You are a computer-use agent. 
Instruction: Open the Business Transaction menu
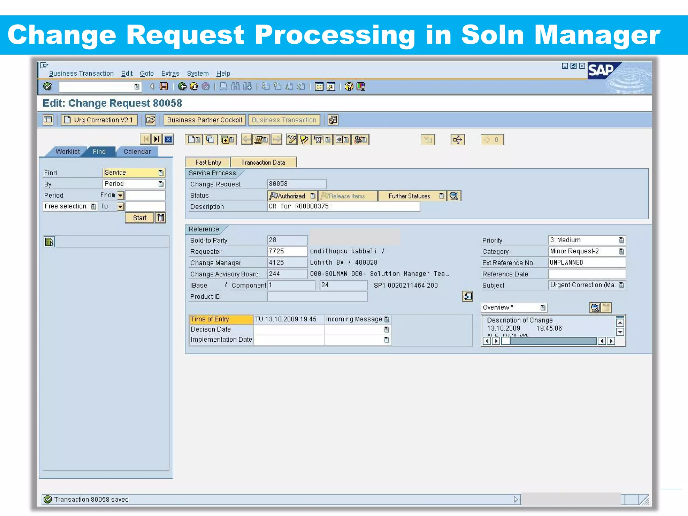(x=81, y=73)
